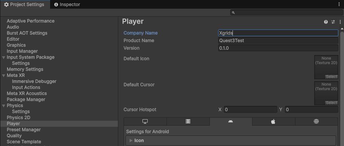Screen dimensions: 344x146
Task: Open the Player panel three-dot menu
Action: click(x=340, y=22)
